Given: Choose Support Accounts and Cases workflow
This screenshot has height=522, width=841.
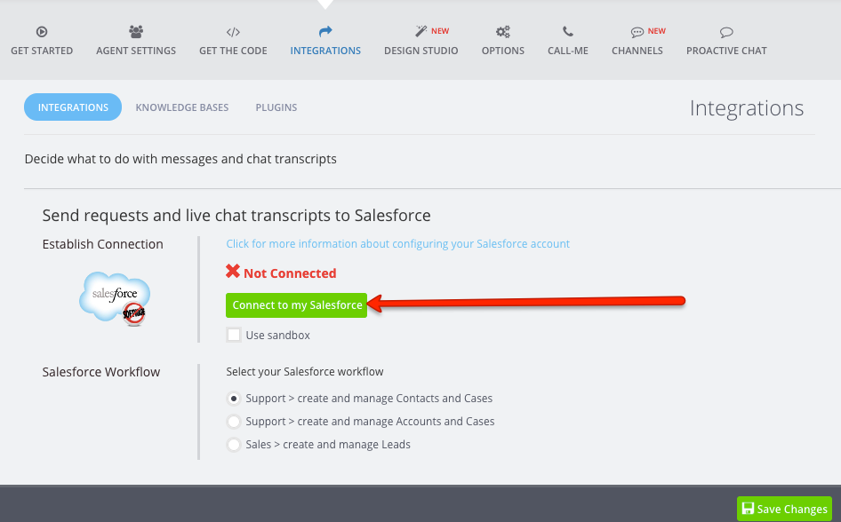Looking at the screenshot, I should click(234, 422).
